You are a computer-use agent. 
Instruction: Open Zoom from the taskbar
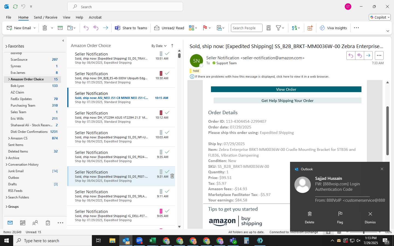pyautogui.click(x=139, y=241)
